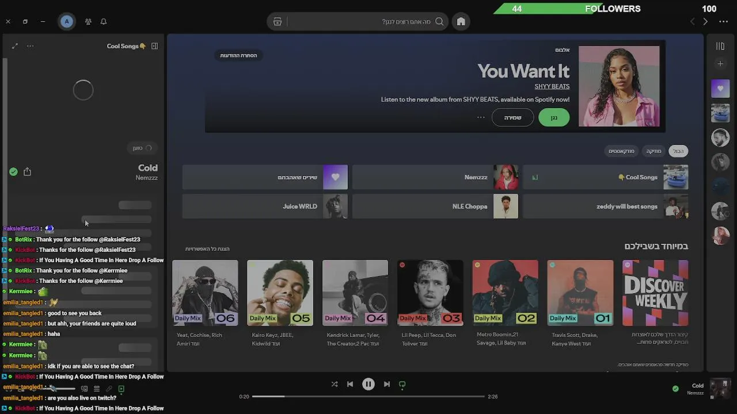
Task: Select the פודקאסטים filter chip
Action: coord(621,151)
